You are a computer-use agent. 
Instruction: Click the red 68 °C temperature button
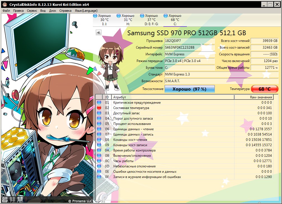point(264,89)
